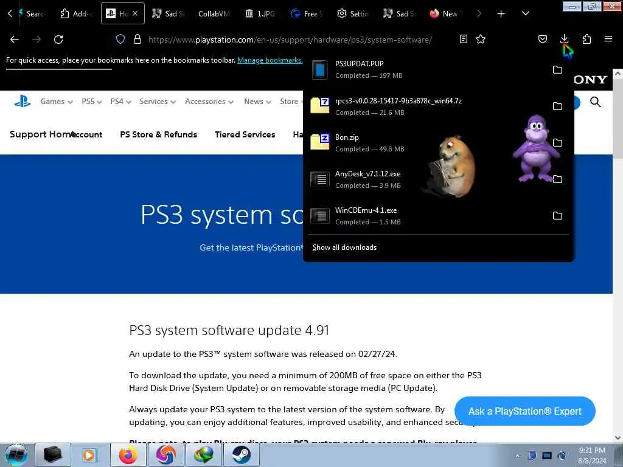Switch to the Add-ons tab

[x=76, y=14]
